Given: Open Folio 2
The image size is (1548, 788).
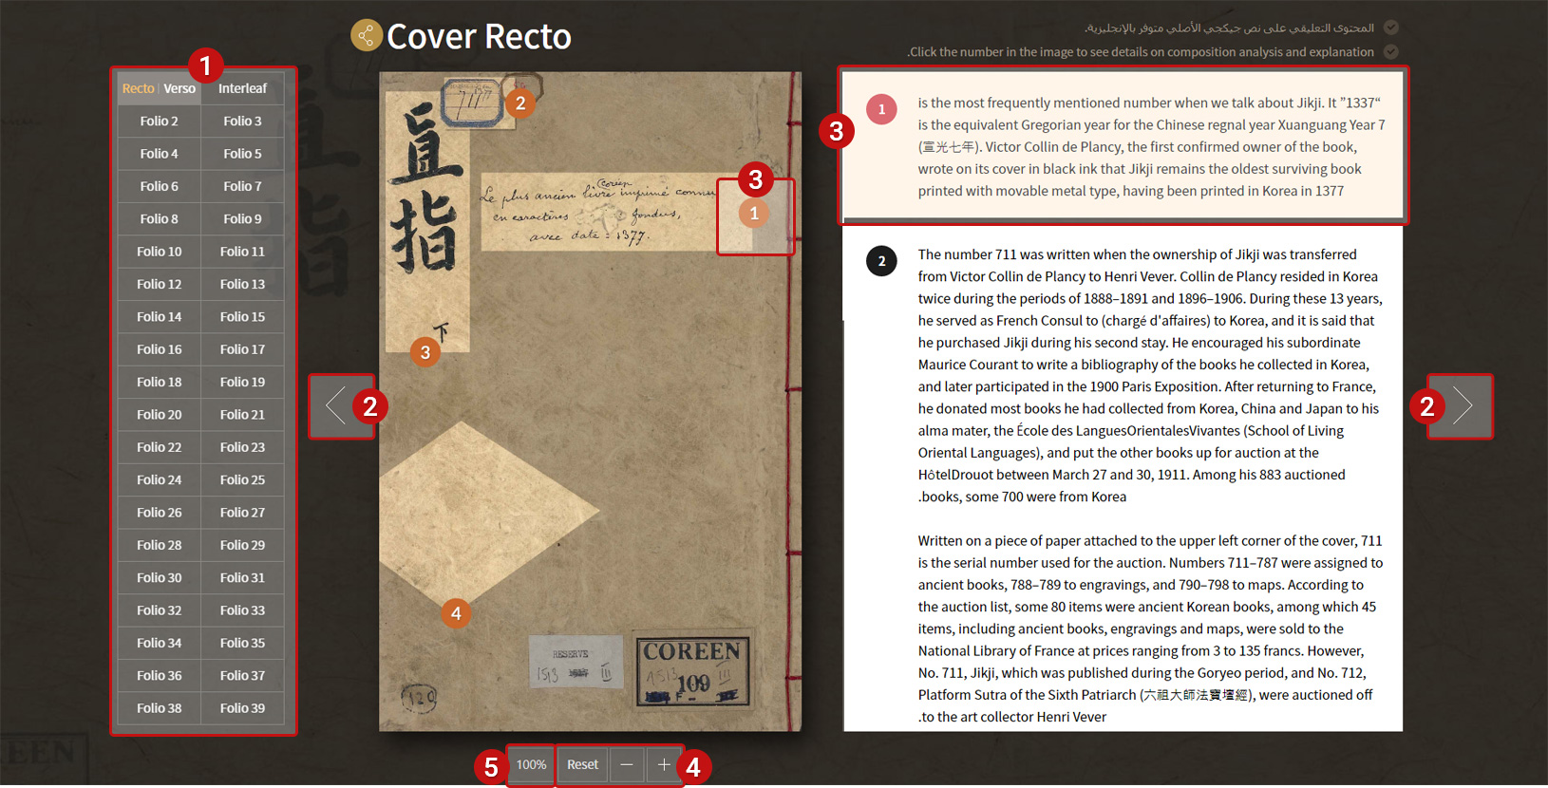Looking at the screenshot, I should click(160, 121).
